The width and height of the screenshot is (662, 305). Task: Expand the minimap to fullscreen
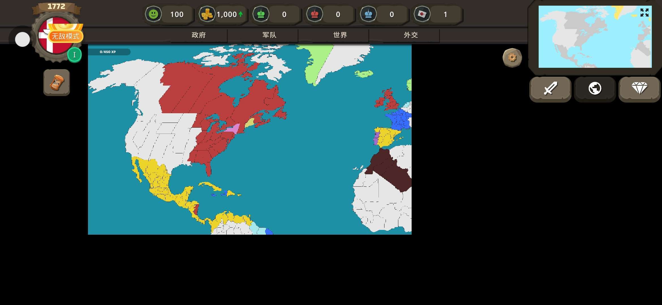pos(644,12)
